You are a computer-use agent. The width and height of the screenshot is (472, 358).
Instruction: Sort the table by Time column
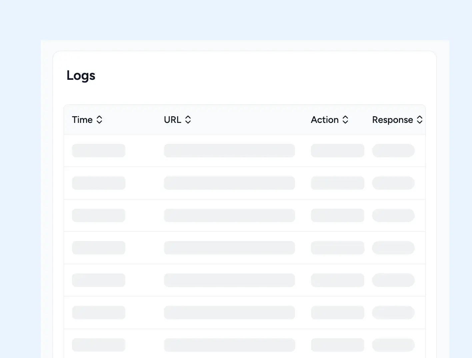coord(99,120)
